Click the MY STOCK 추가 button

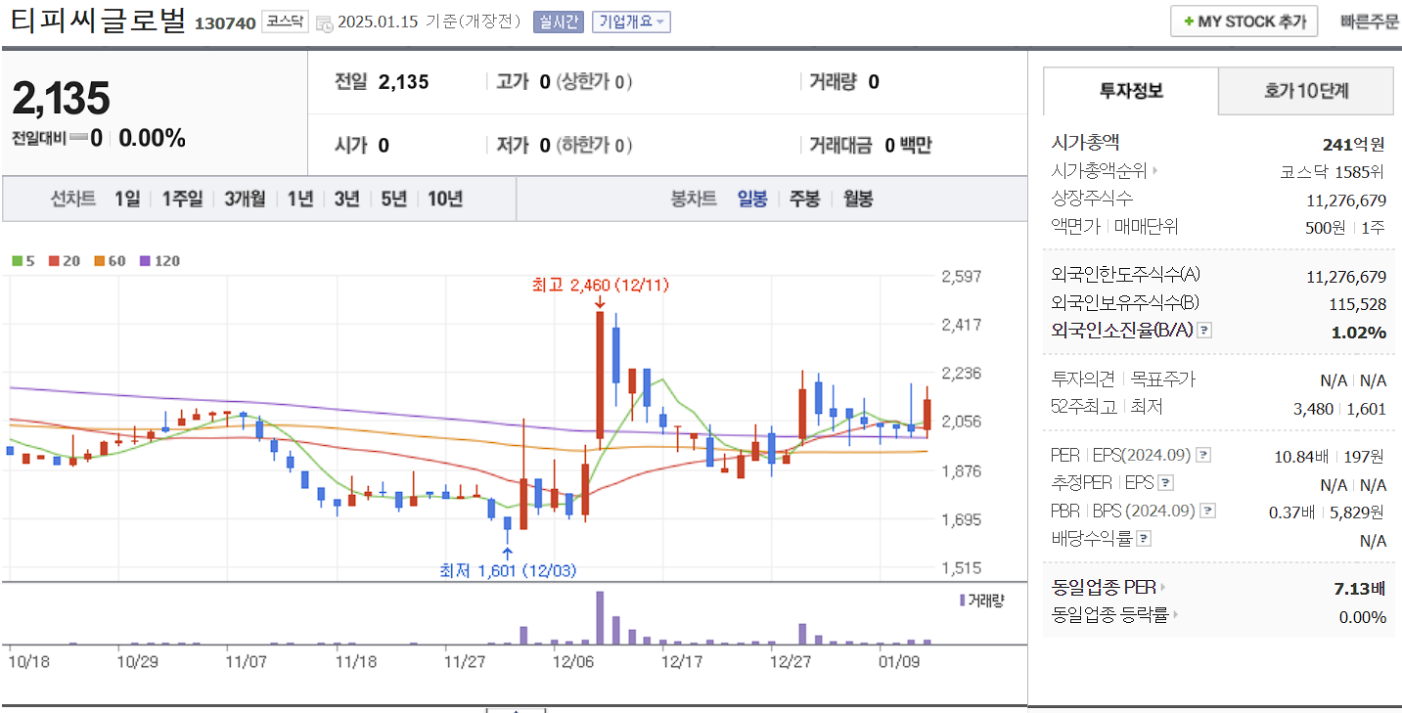(x=1244, y=20)
